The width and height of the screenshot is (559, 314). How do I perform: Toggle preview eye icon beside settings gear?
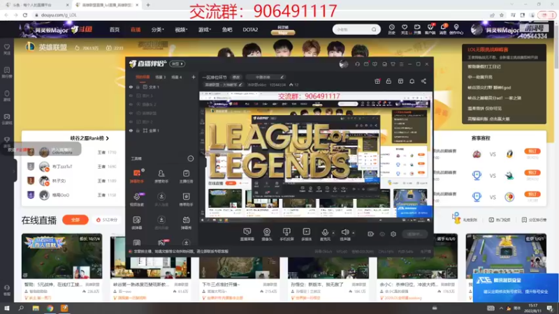click(382, 234)
